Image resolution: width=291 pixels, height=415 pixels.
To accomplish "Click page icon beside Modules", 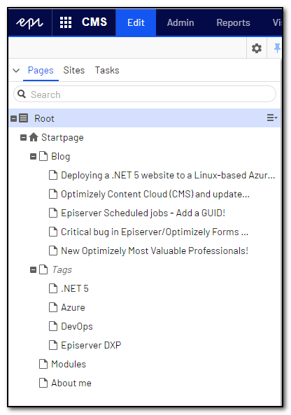I will 43,364.
